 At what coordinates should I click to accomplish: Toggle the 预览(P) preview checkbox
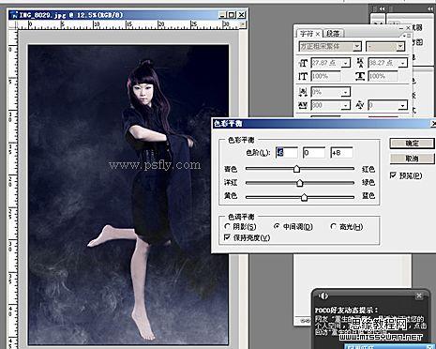(x=393, y=175)
